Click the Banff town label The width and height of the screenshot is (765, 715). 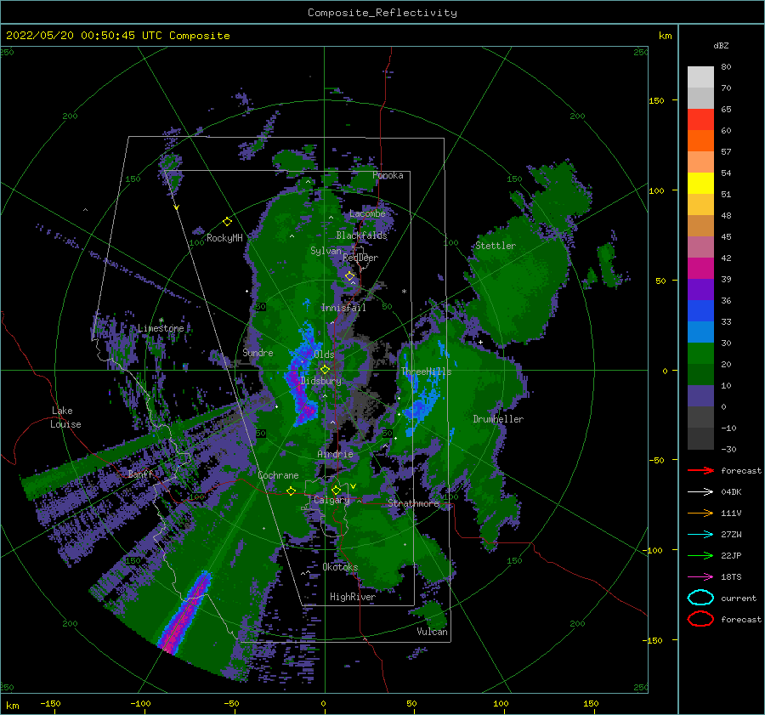140,474
